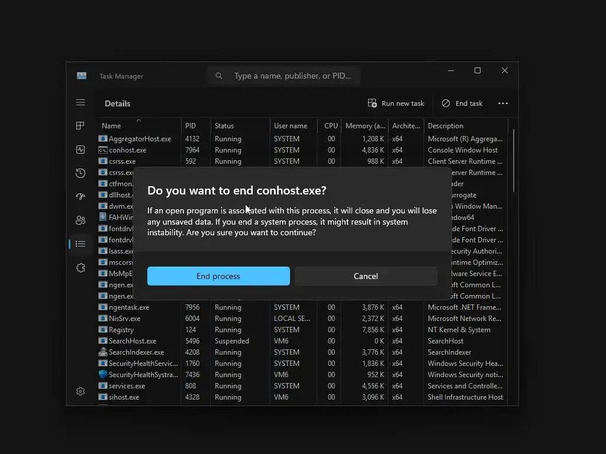This screenshot has width=606, height=454.
Task: Select the sihost.exe process
Action: point(302,397)
